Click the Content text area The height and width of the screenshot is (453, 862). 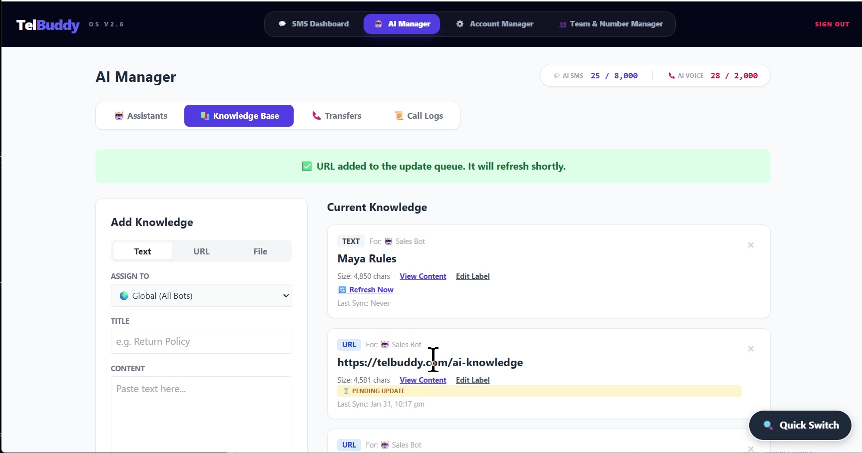(201, 414)
